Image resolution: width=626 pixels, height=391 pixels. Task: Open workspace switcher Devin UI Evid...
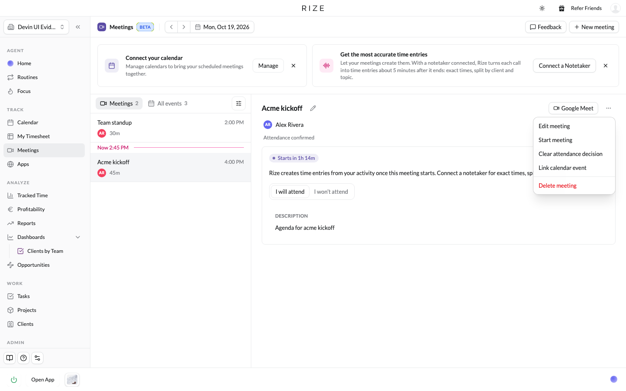(x=37, y=27)
